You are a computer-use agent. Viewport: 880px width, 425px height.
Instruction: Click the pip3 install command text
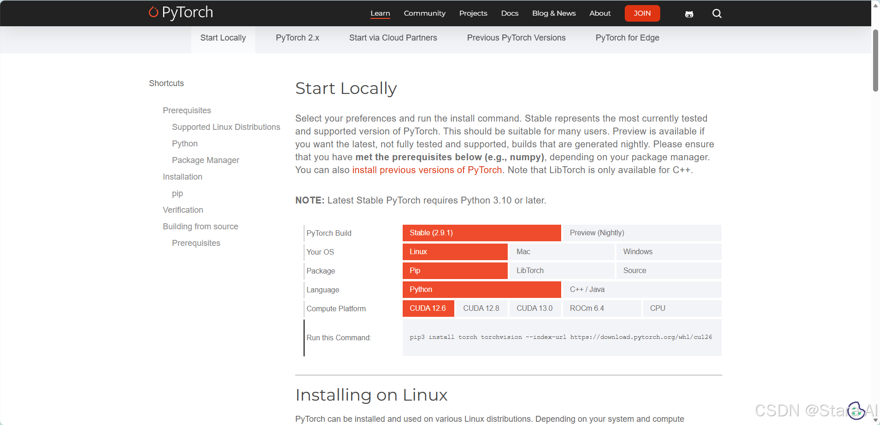(x=561, y=337)
